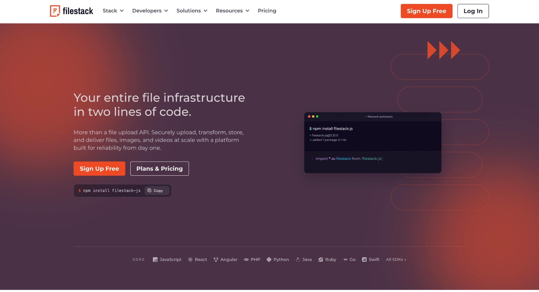
Task: Open the Stack menu label
Action: [110, 11]
